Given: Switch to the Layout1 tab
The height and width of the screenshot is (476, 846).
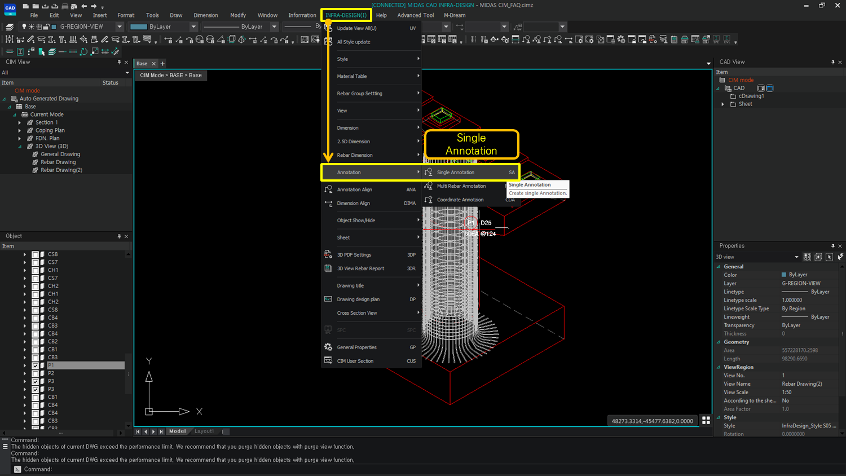Looking at the screenshot, I should [x=204, y=431].
